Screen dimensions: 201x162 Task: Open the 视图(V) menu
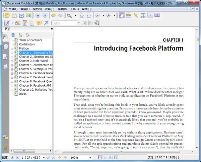point(37,9)
